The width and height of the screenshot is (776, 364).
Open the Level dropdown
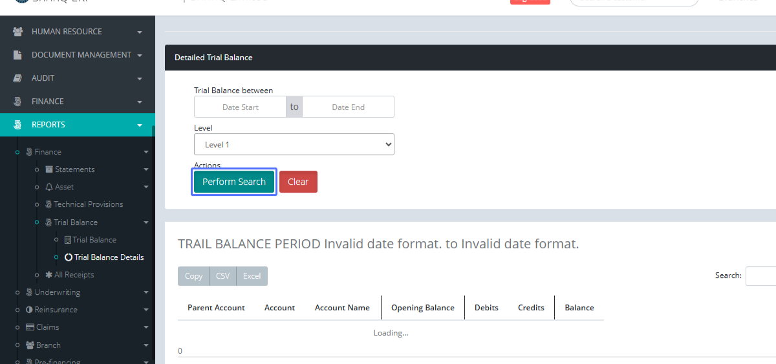[294, 144]
